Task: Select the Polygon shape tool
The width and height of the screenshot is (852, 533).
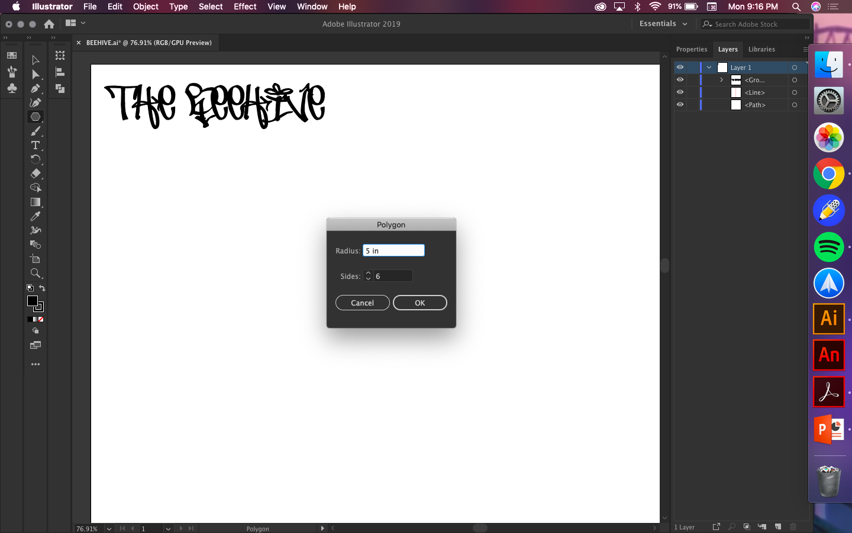Action: click(35, 116)
